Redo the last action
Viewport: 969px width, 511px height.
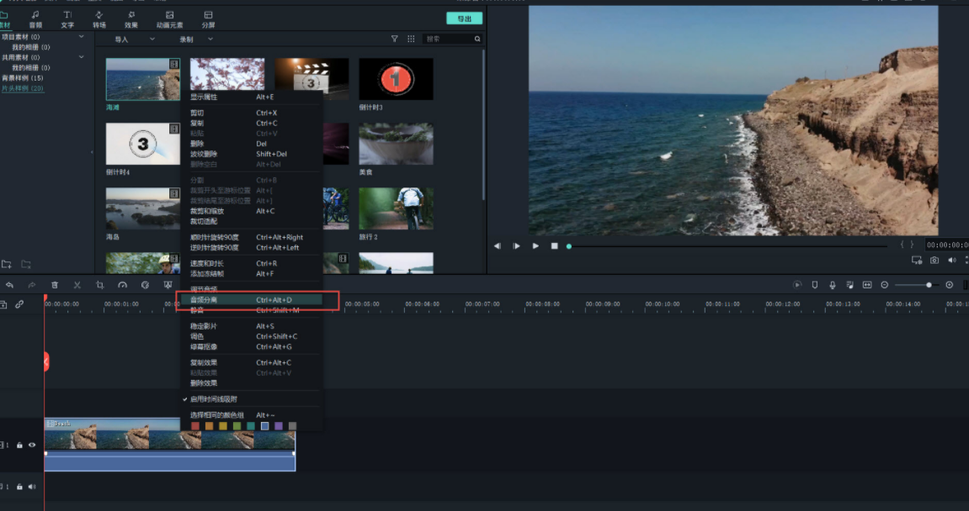(x=31, y=285)
